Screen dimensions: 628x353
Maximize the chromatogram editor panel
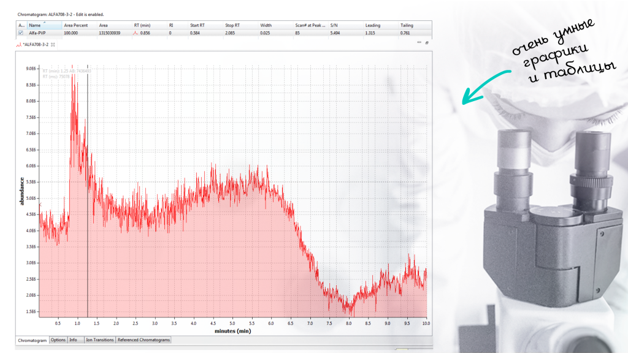coord(427,43)
